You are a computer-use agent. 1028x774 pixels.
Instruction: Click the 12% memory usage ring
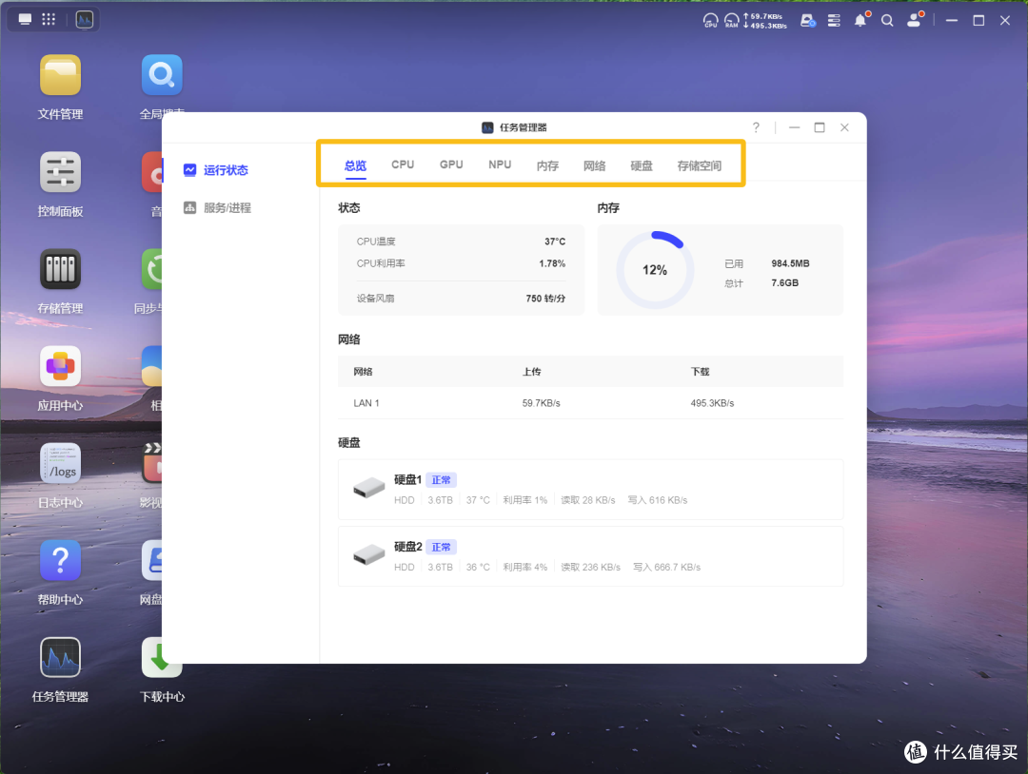[x=655, y=270]
